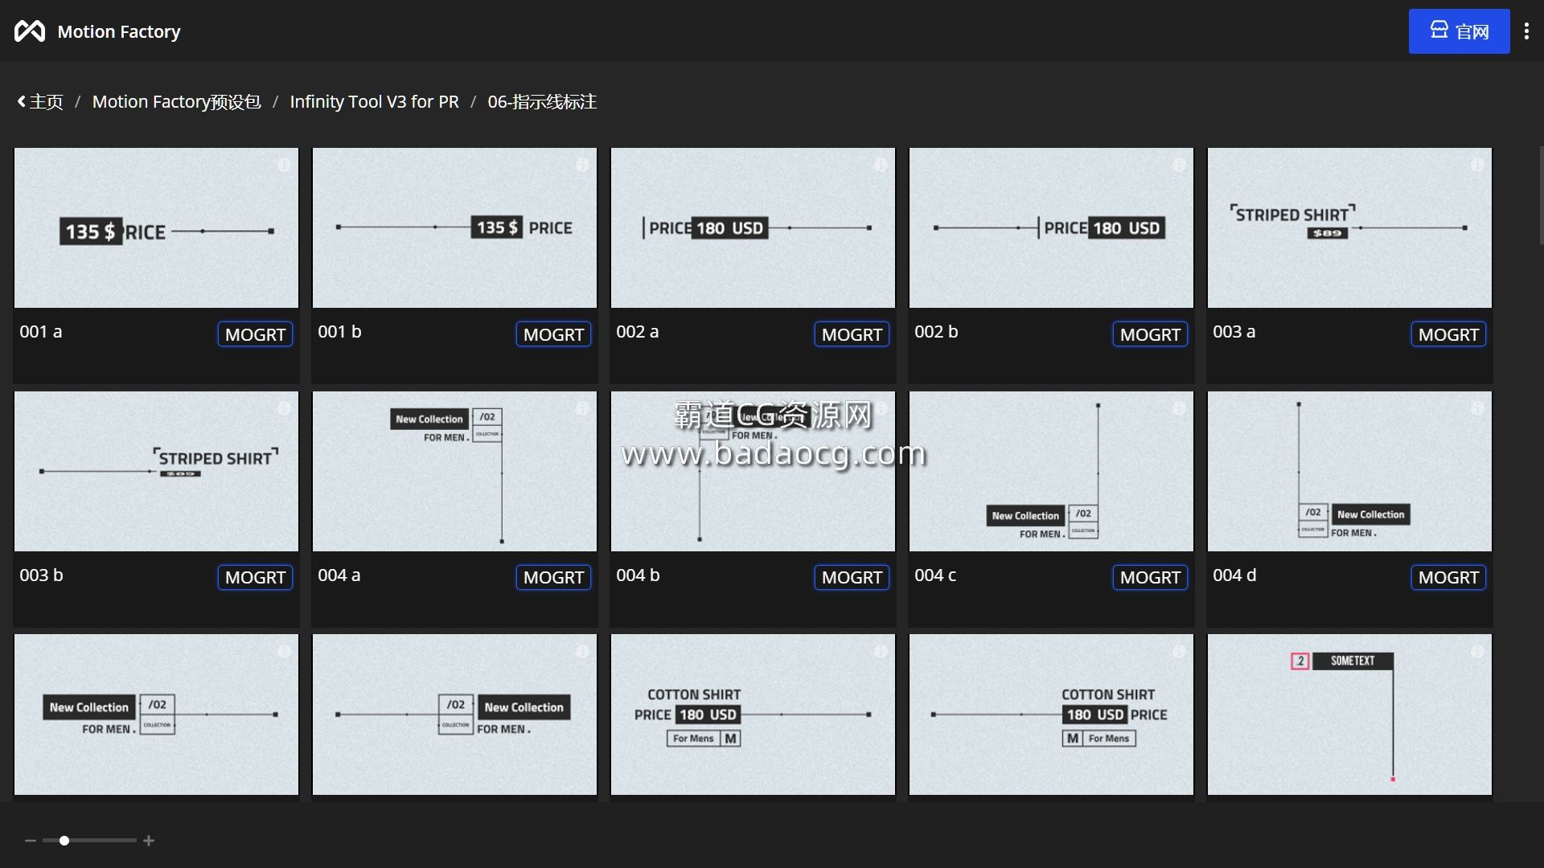Select the 001 b price preset thumbnail
Screen dimensions: 1544x868
(x=454, y=227)
